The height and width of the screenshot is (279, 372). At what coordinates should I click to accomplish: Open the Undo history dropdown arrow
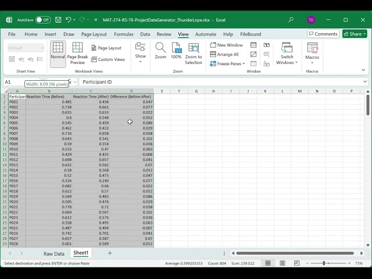pyautogui.click(x=74, y=20)
